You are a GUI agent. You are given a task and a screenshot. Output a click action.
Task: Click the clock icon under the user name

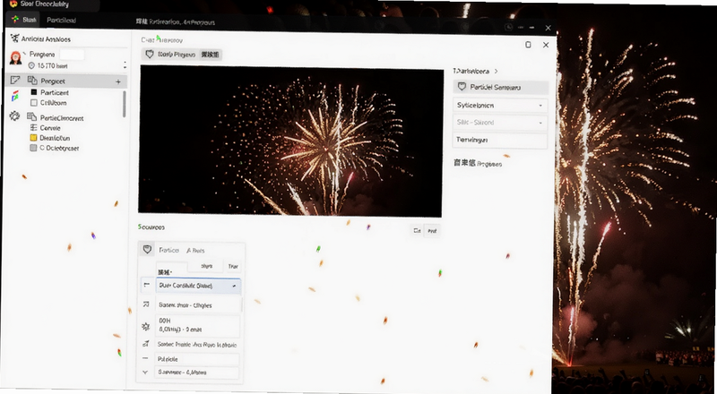(x=31, y=66)
